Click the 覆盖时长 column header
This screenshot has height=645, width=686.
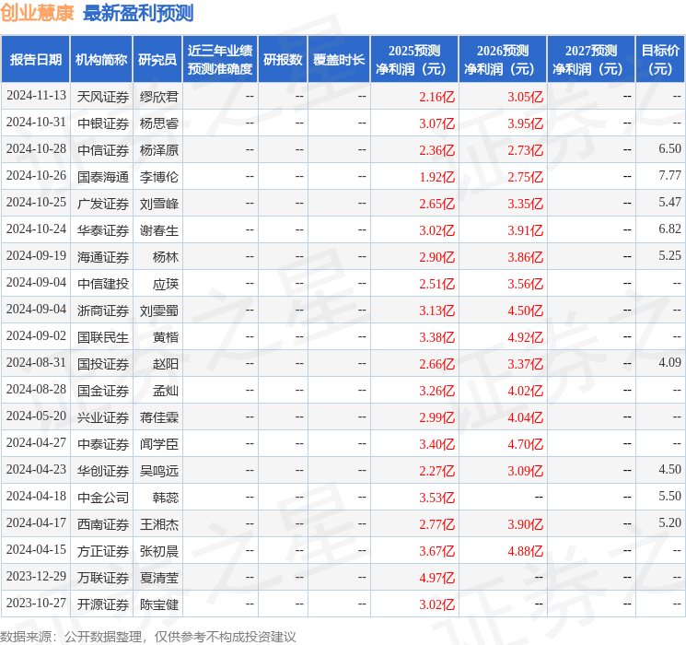[x=339, y=59]
